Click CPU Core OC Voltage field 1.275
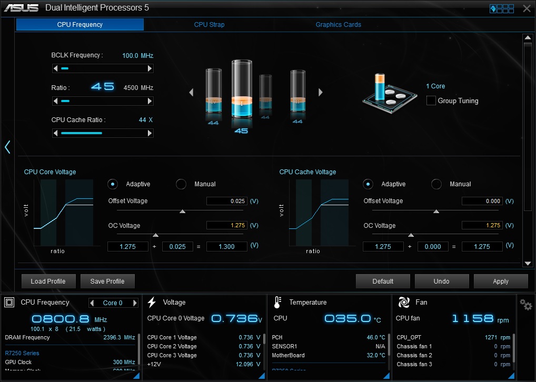 click(x=226, y=225)
